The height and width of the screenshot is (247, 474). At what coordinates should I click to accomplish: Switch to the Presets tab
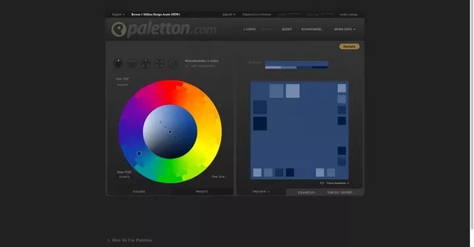tap(202, 192)
